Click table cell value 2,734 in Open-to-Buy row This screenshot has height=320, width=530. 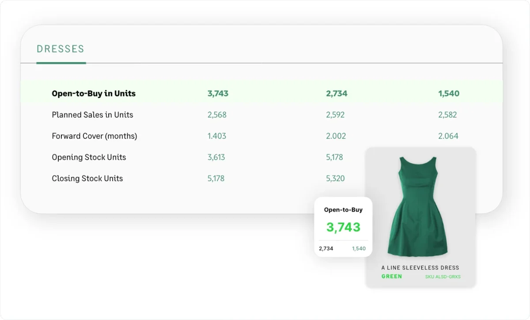pos(337,93)
